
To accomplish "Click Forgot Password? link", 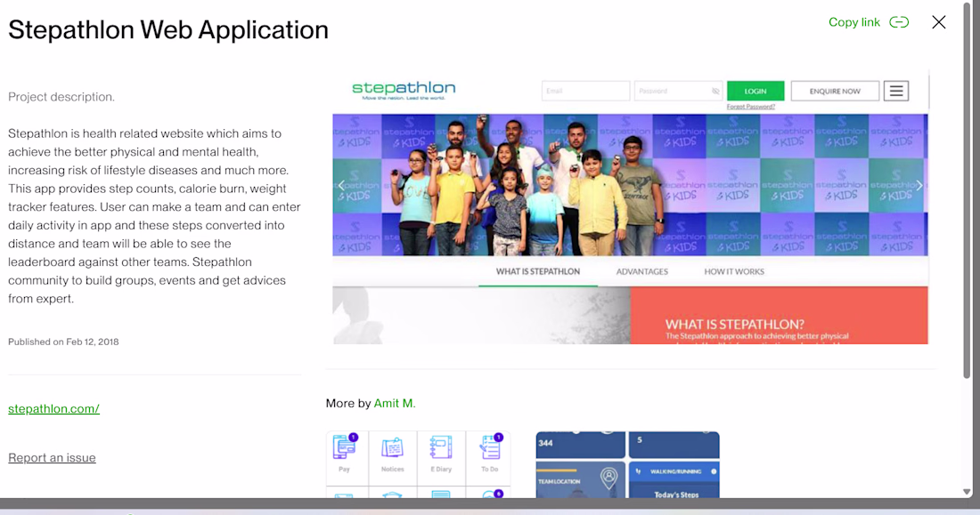I will (x=751, y=107).
